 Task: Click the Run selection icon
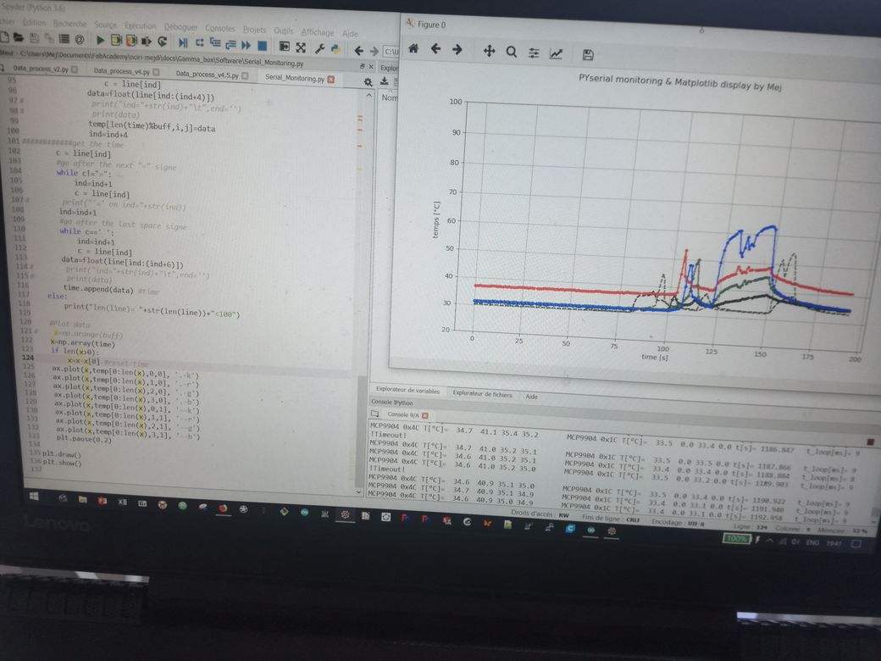click(x=147, y=41)
